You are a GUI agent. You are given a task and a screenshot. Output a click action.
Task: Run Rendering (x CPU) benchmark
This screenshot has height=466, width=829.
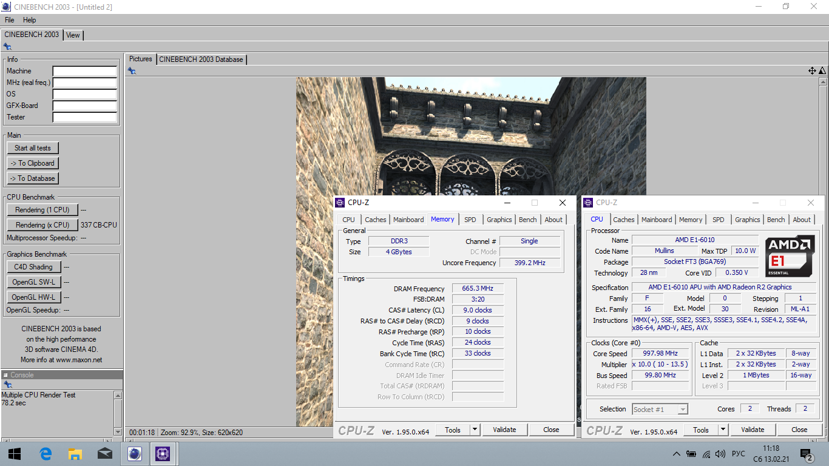[x=42, y=225]
